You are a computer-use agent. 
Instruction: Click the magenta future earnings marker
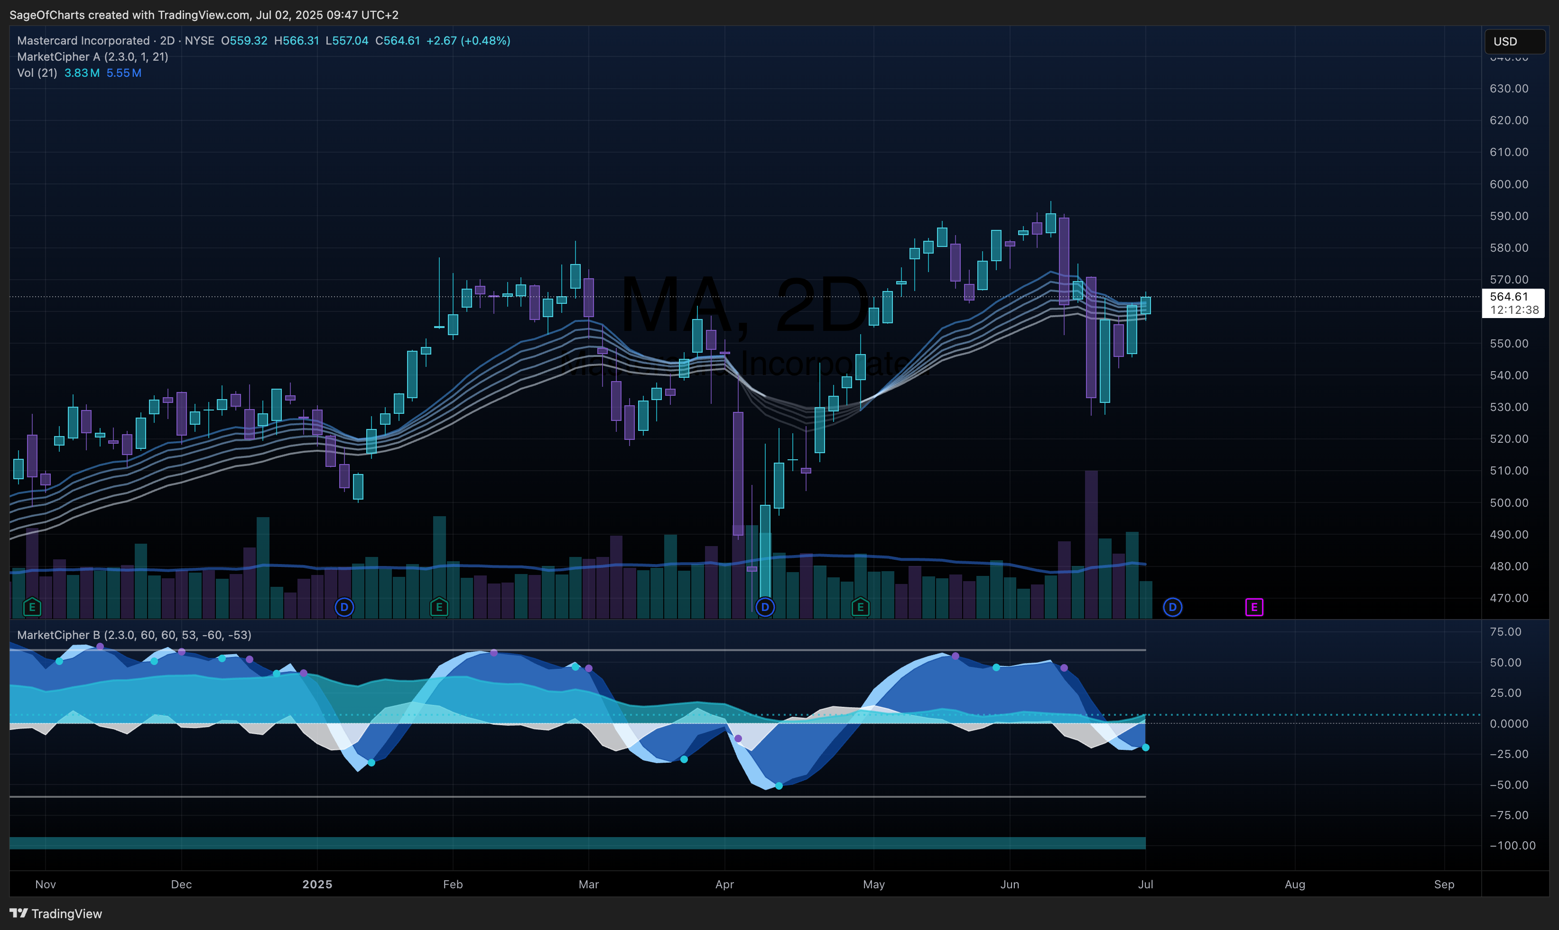coord(1254,607)
